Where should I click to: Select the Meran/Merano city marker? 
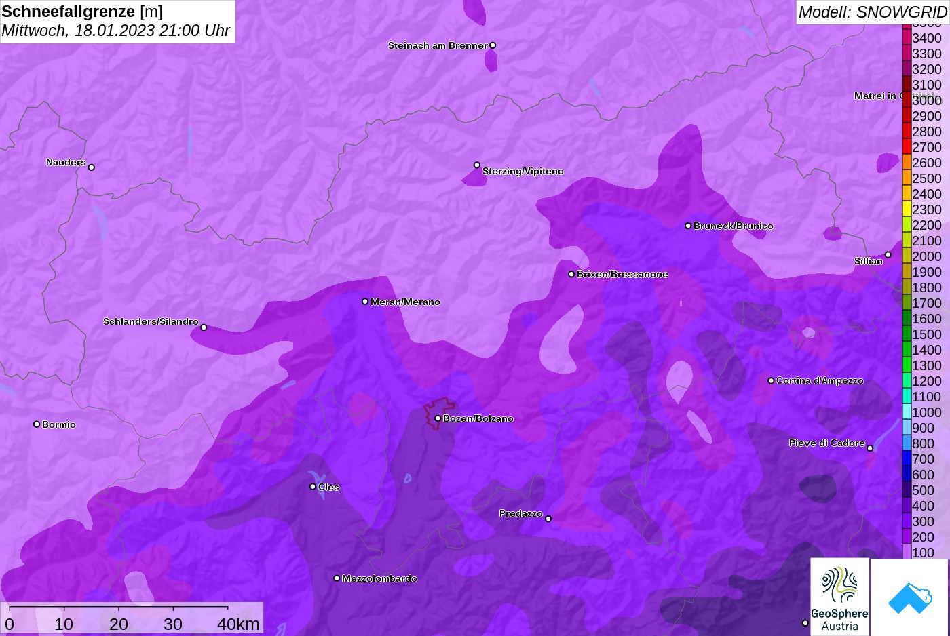[x=365, y=301]
